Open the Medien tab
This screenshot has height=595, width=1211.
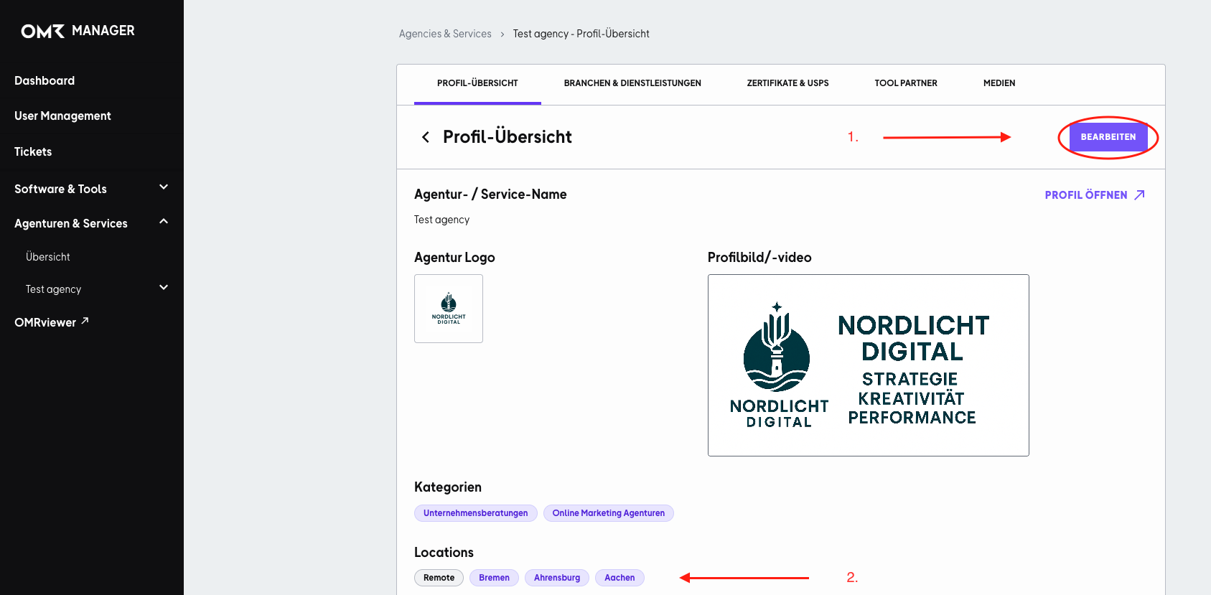[999, 83]
